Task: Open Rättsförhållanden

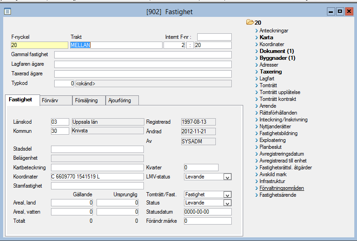Action: tap(278, 113)
